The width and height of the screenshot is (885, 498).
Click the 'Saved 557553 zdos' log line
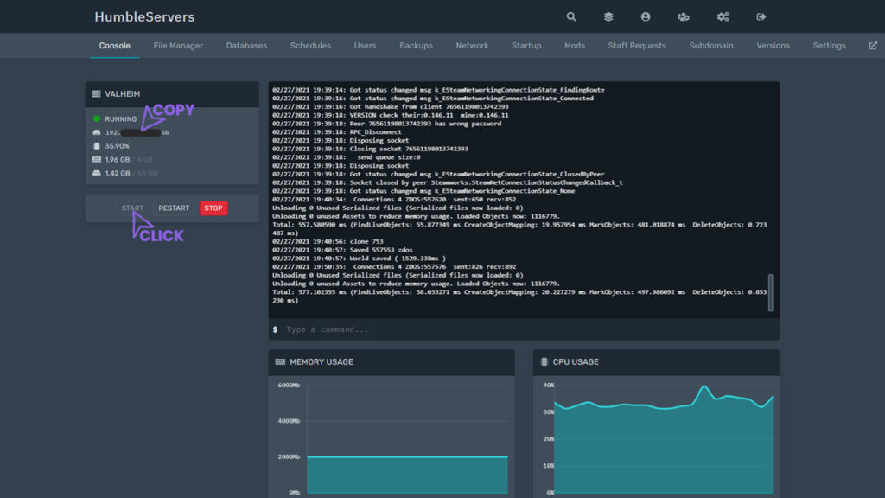[342, 250]
